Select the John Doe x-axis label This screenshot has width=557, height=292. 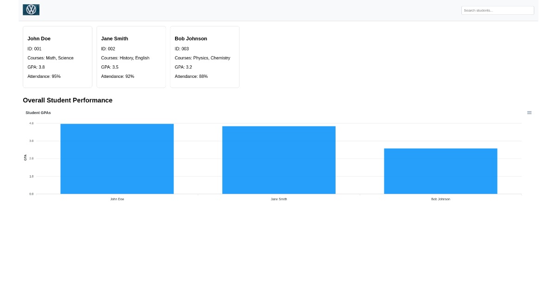tap(117, 199)
